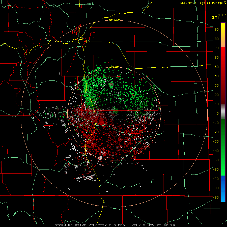Click the gray zero-velocity segment of the color bar
Screen dimensions: 227x227
point(223,112)
